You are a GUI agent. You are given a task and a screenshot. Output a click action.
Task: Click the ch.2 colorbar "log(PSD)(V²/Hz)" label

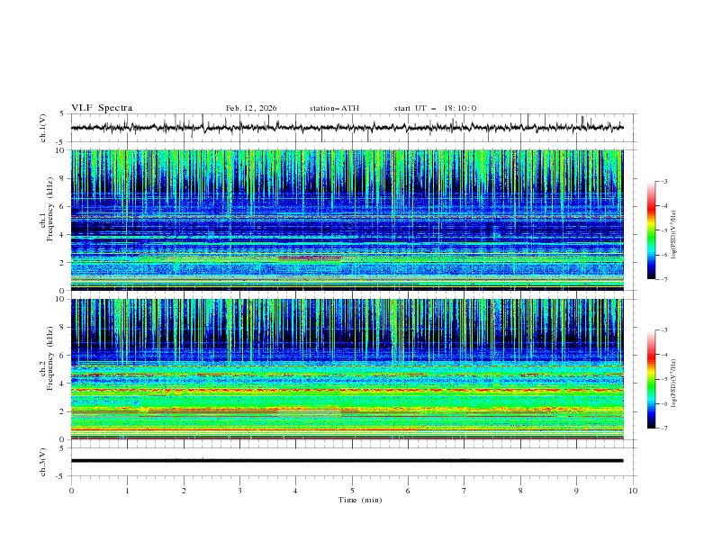pos(674,383)
